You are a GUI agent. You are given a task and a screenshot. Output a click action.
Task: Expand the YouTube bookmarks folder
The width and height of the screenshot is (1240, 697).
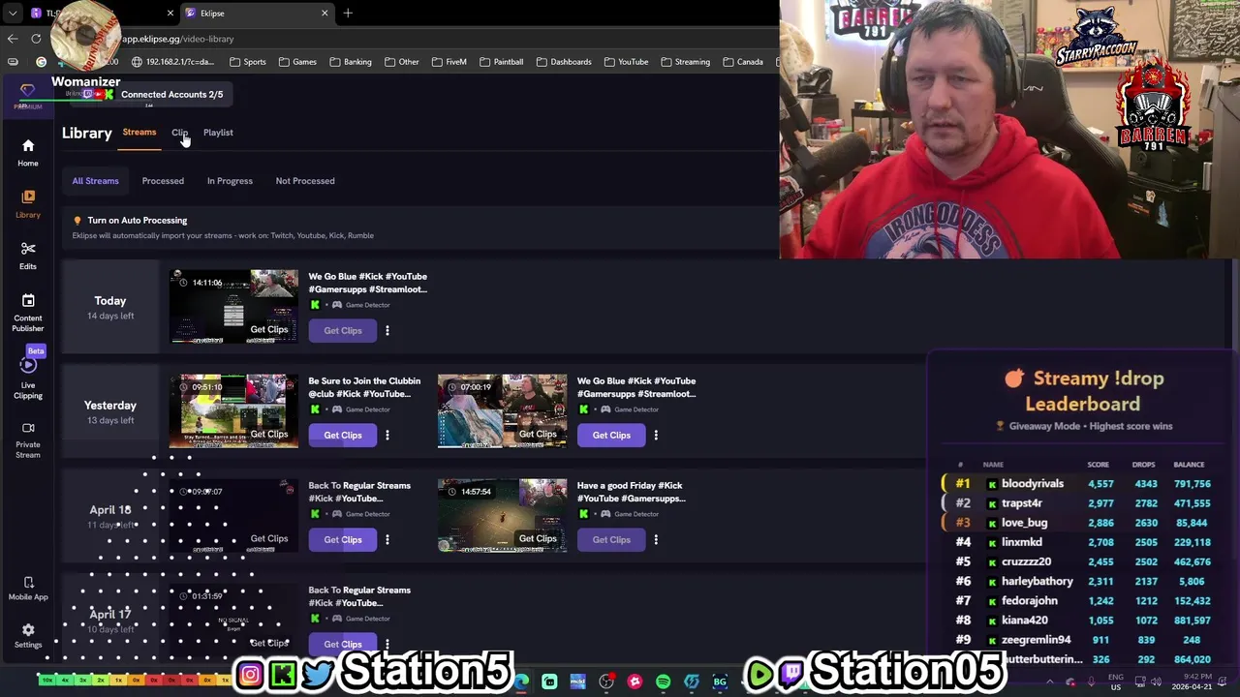tap(626, 62)
